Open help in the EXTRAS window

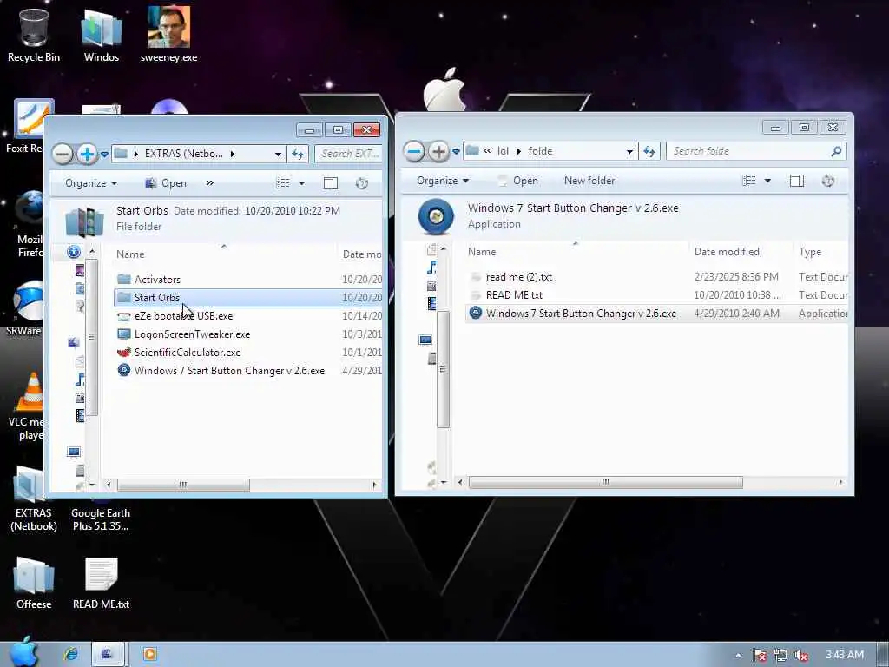[x=362, y=183]
